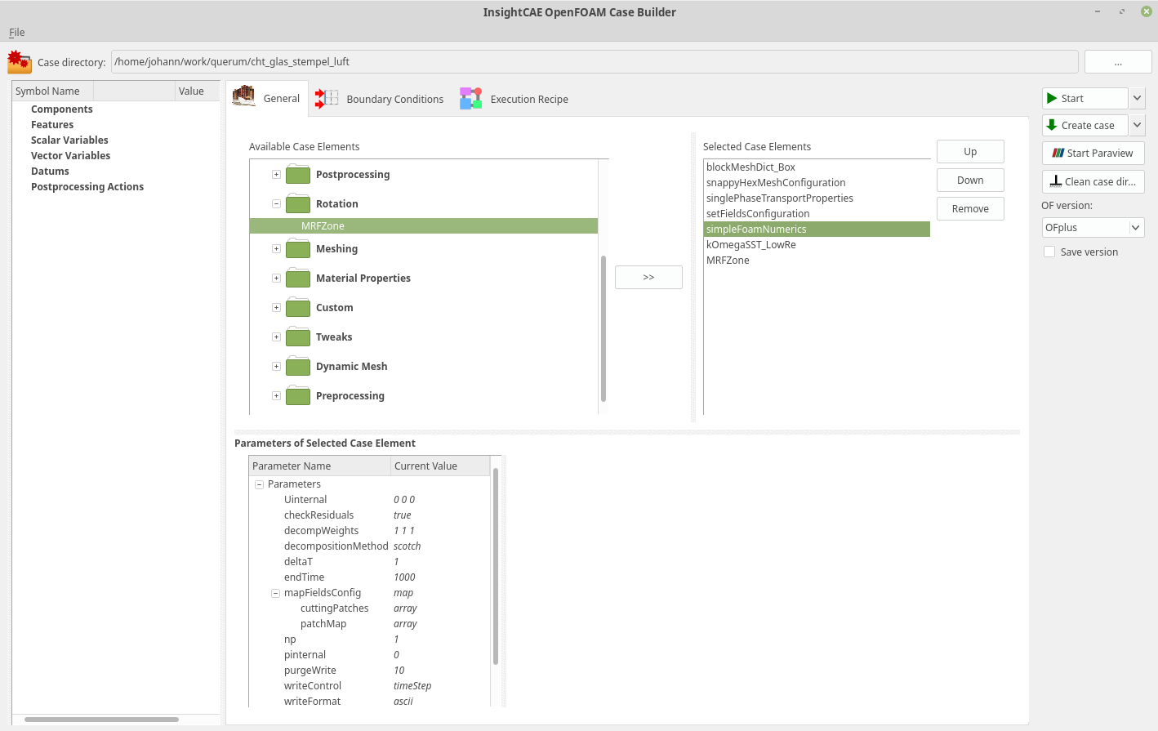The image size is (1158, 731).
Task: Expand the Meshing category
Action: [x=276, y=248]
